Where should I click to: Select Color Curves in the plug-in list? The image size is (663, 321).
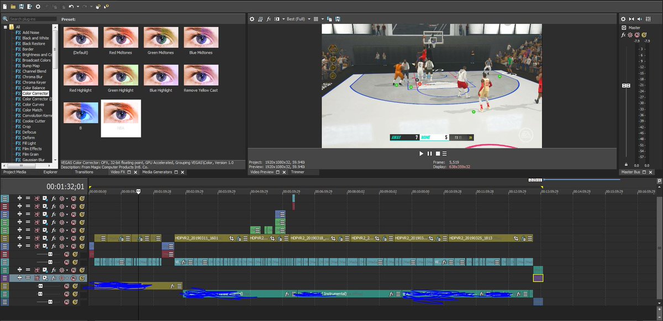(x=33, y=104)
